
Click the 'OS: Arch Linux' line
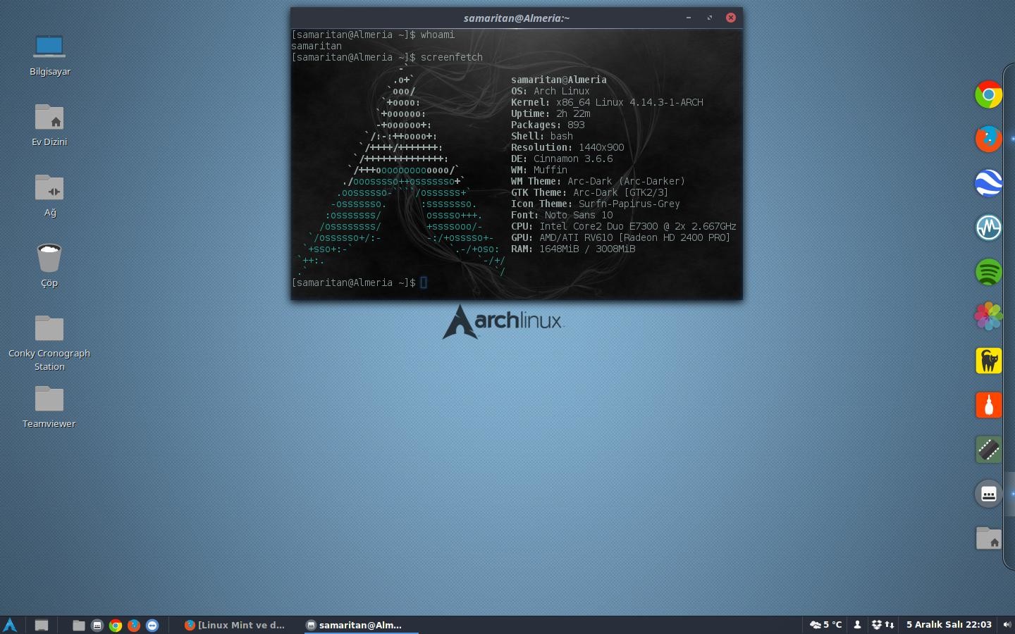pyautogui.click(x=550, y=91)
